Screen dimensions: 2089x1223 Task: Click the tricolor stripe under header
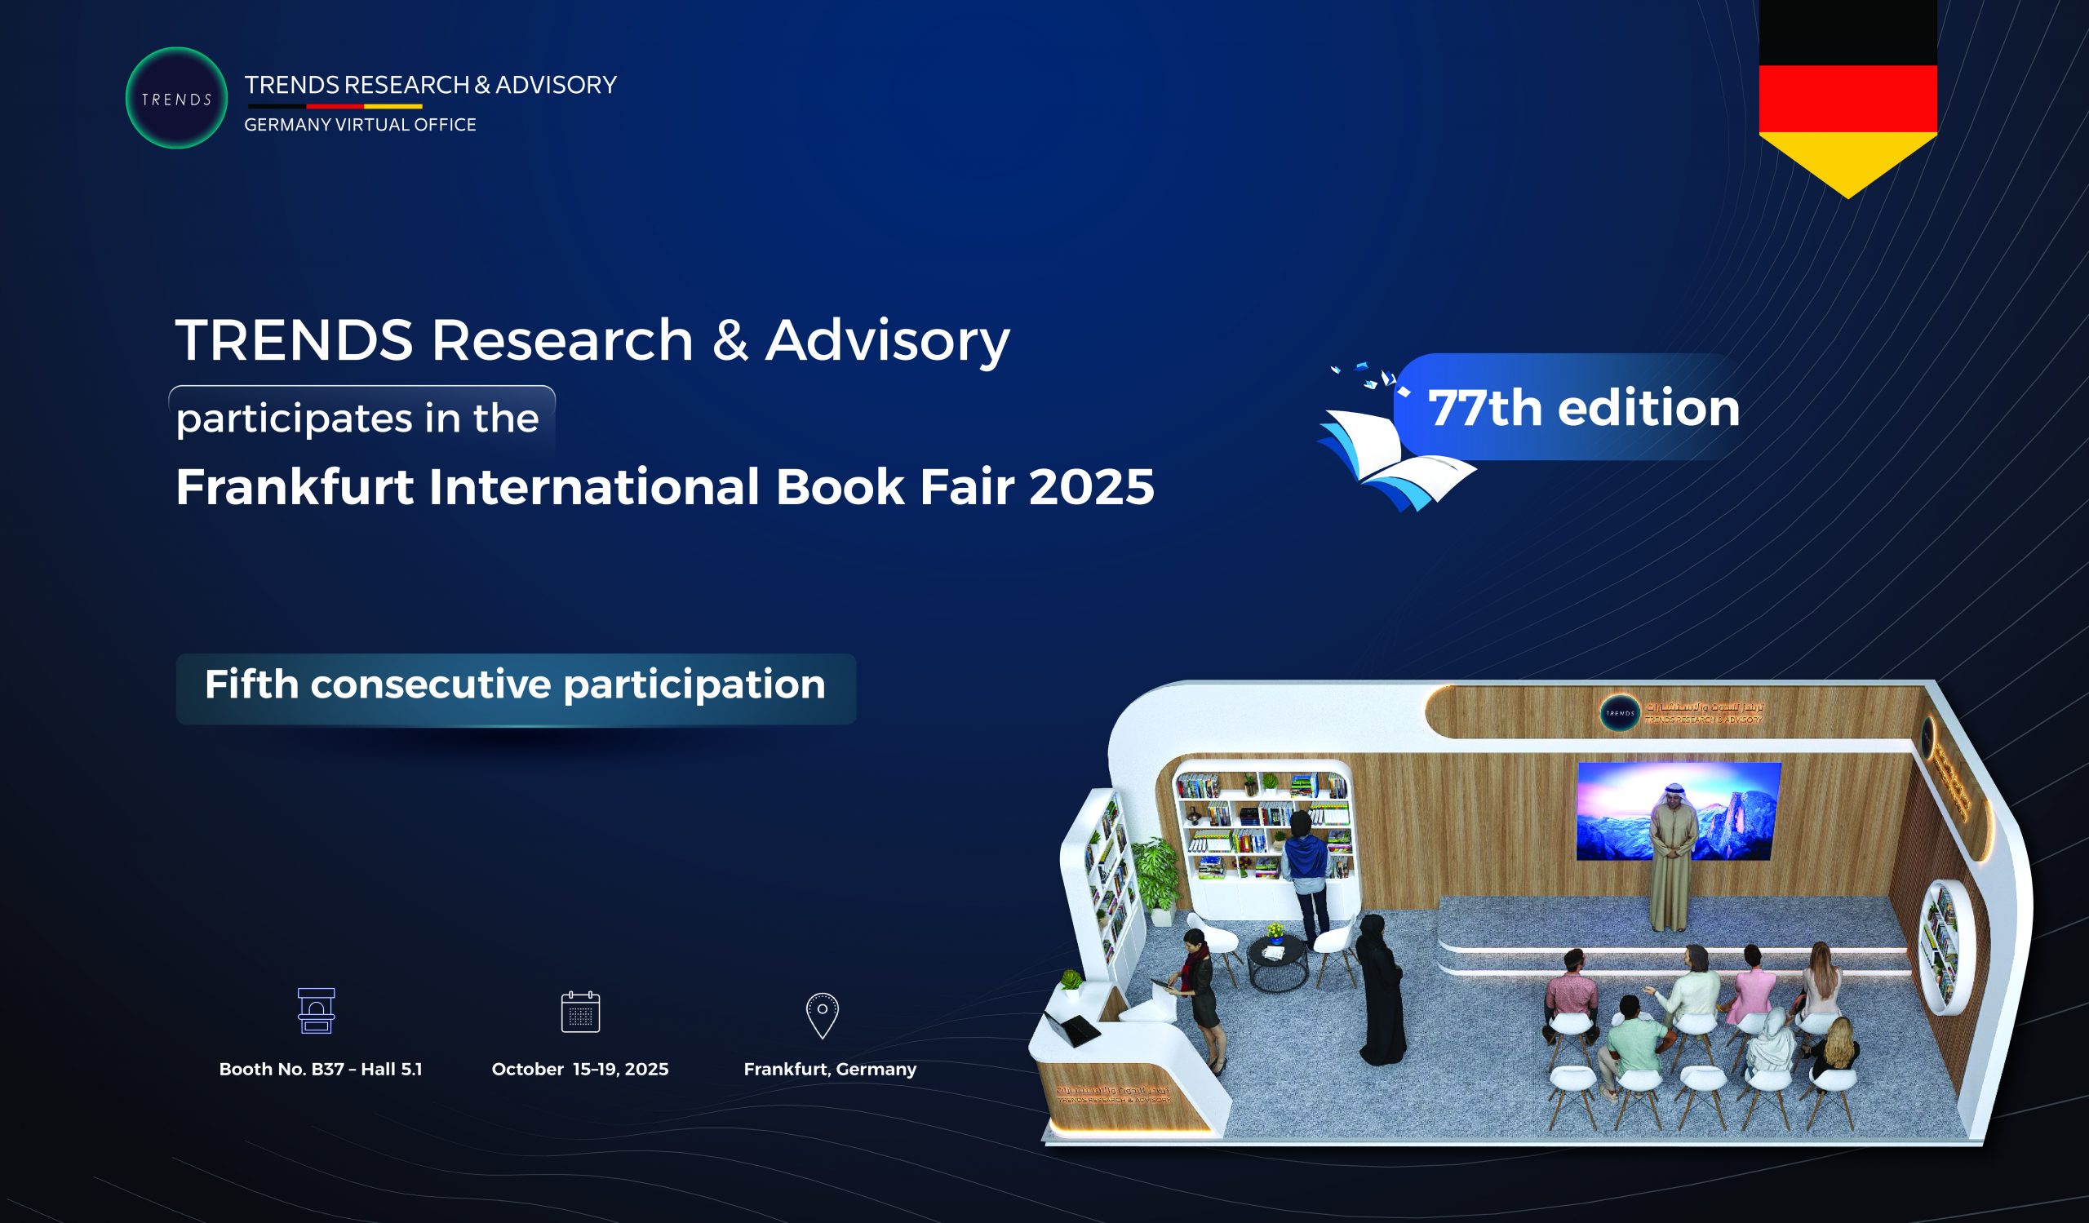335,106
